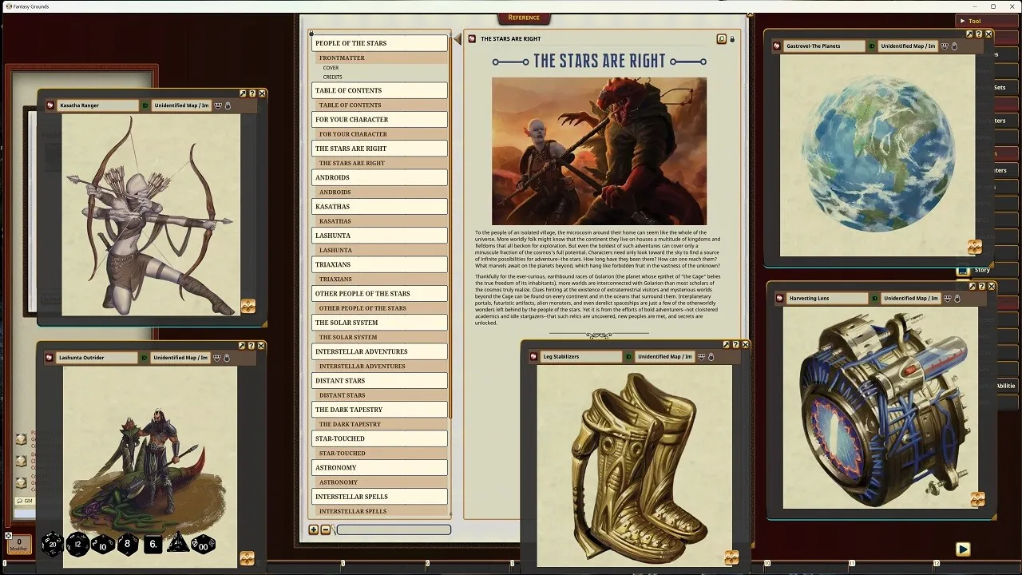Screen dimensions: 1022x575
Task: Open The Dark Tapestry chapter
Action: point(379,410)
